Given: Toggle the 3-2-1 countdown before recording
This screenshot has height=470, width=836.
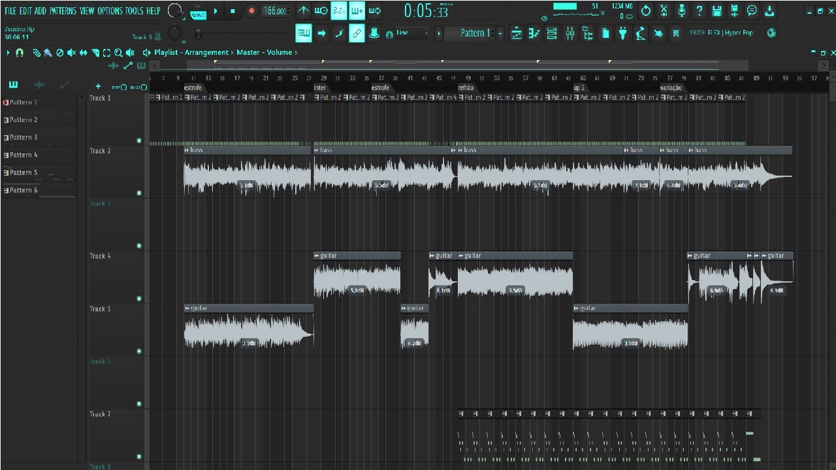Looking at the screenshot, I should 338,11.
